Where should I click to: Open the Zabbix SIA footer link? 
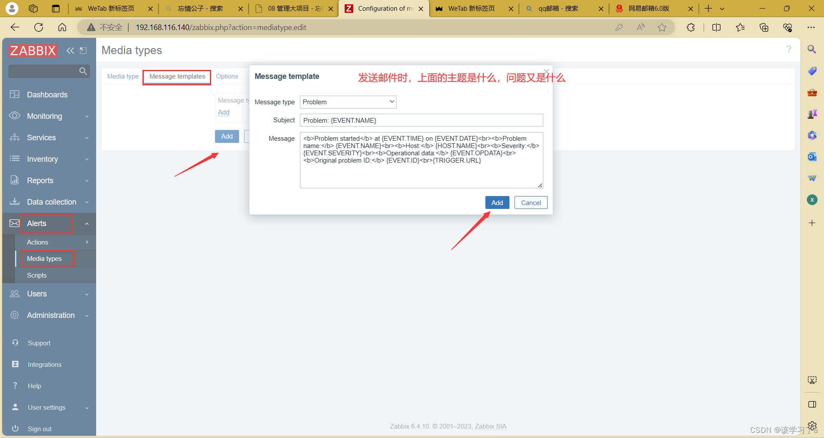pos(491,426)
